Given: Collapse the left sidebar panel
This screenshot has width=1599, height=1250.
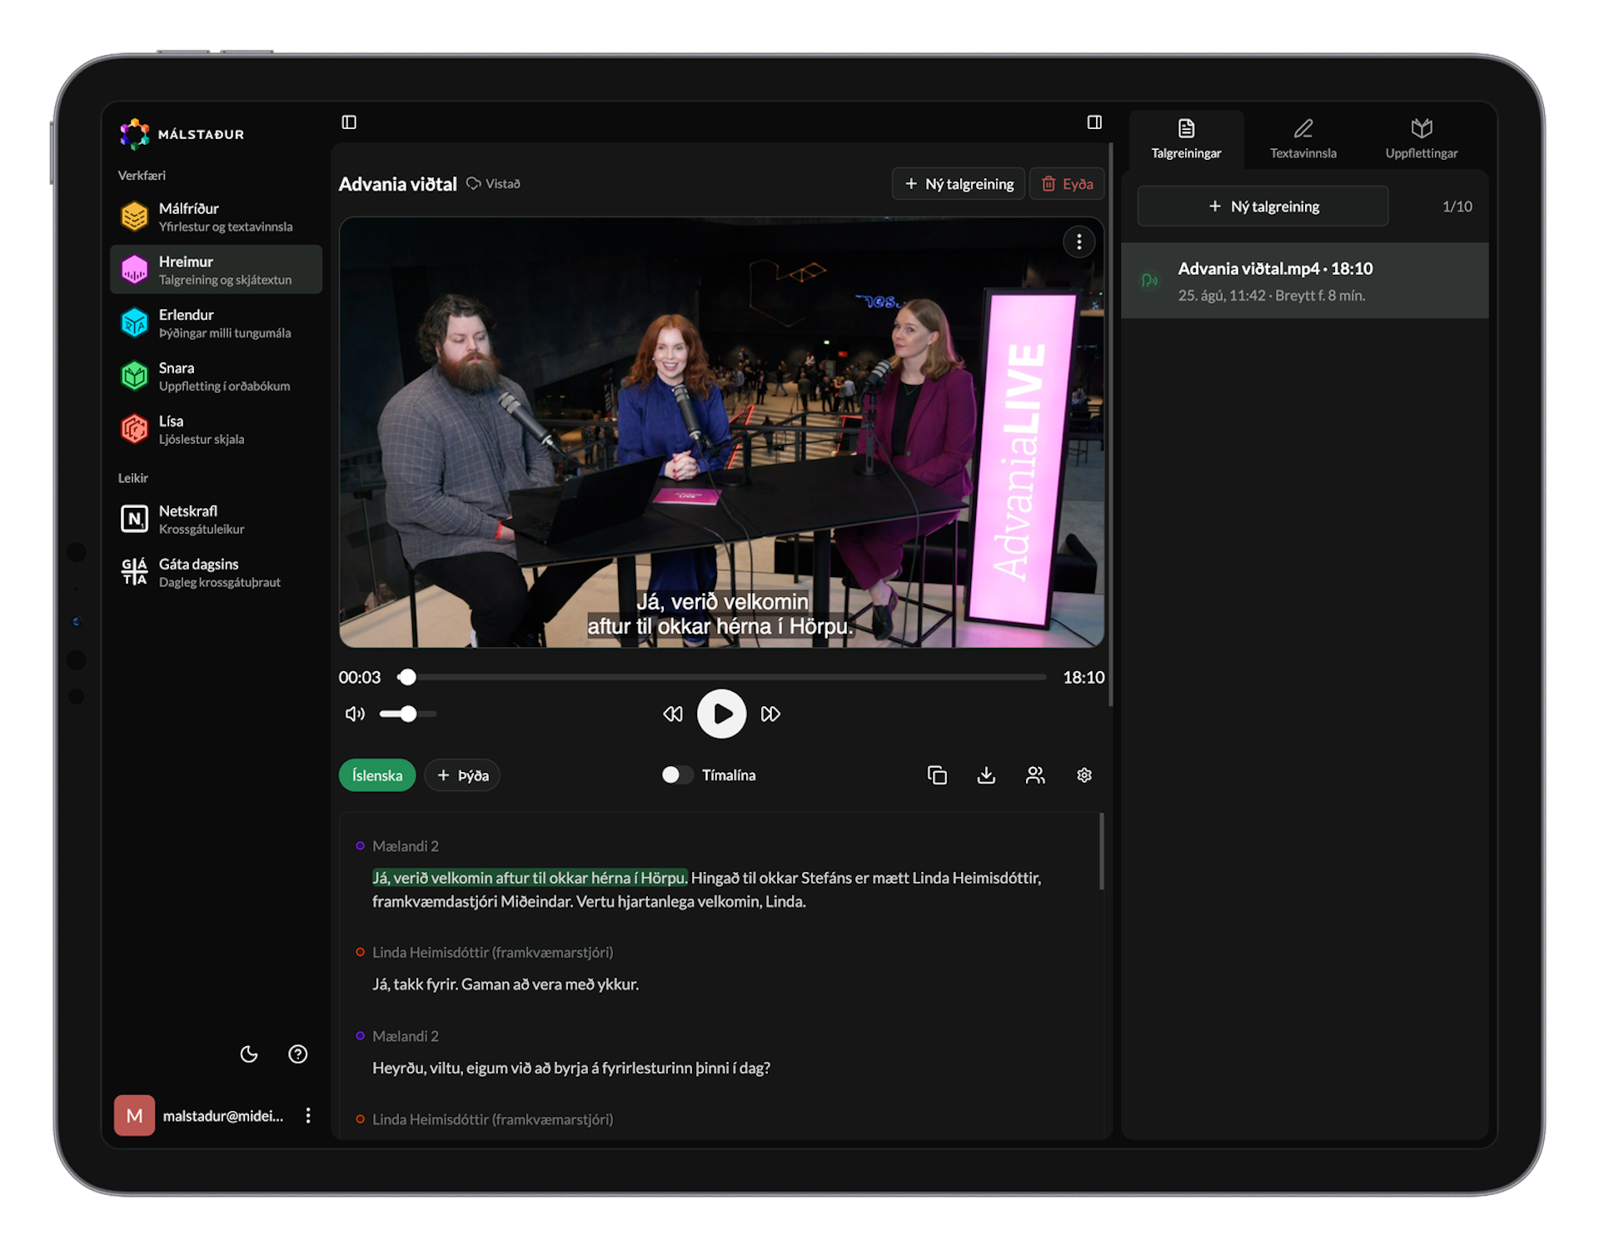Looking at the screenshot, I should tap(349, 122).
